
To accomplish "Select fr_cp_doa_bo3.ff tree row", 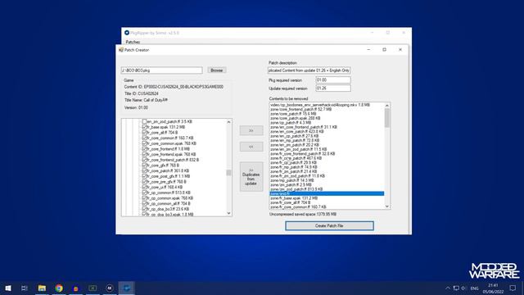I will tap(168, 209).
